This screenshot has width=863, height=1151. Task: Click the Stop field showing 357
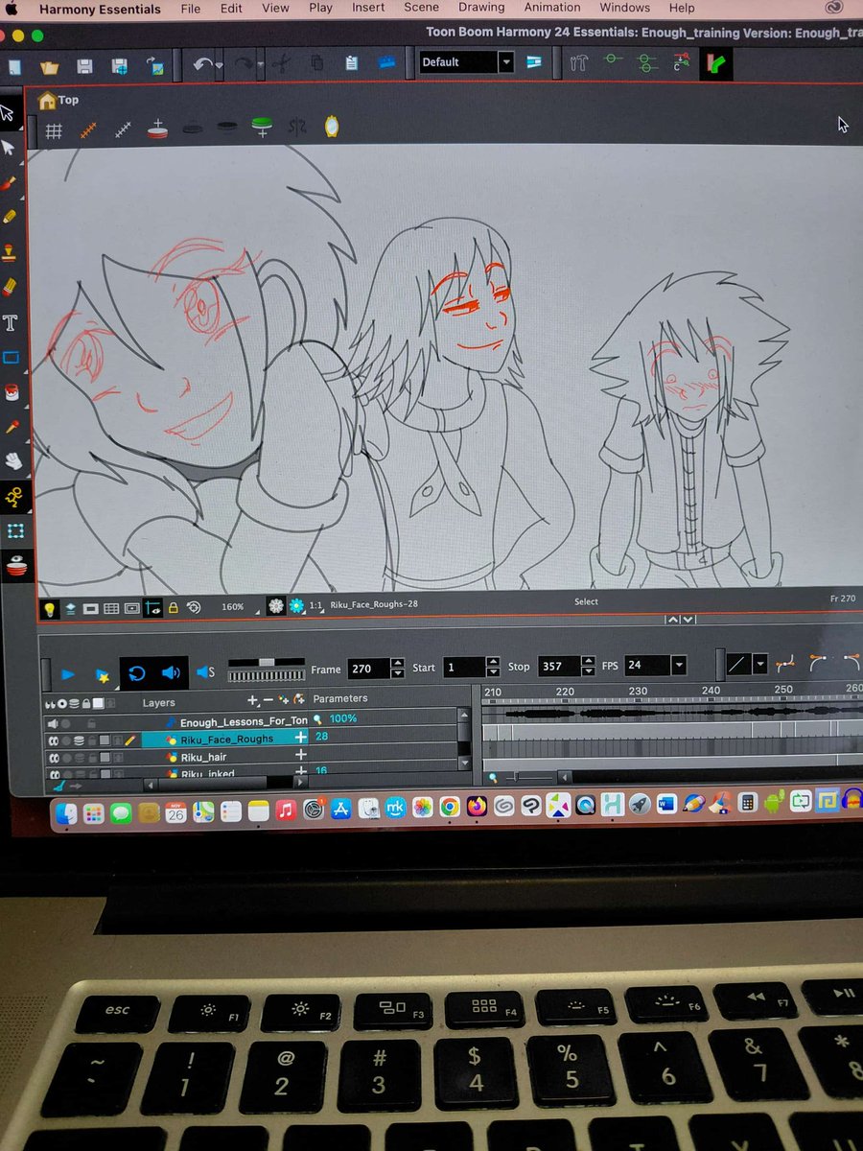(559, 665)
